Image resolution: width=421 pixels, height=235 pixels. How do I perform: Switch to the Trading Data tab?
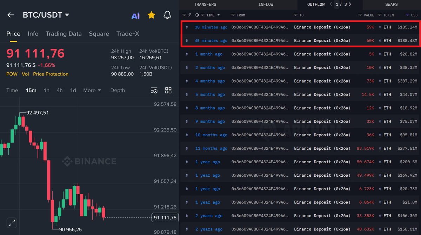64,34
